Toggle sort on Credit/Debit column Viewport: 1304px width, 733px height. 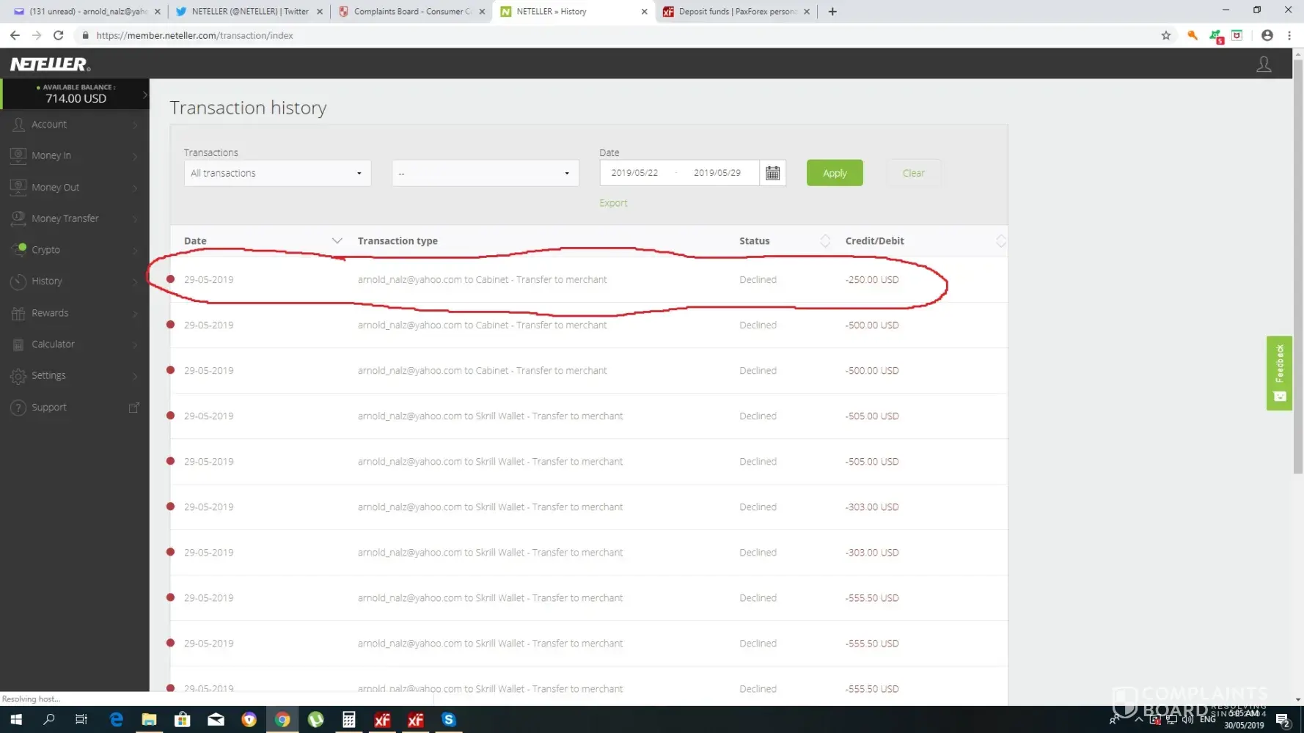pyautogui.click(x=1000, y=240)
